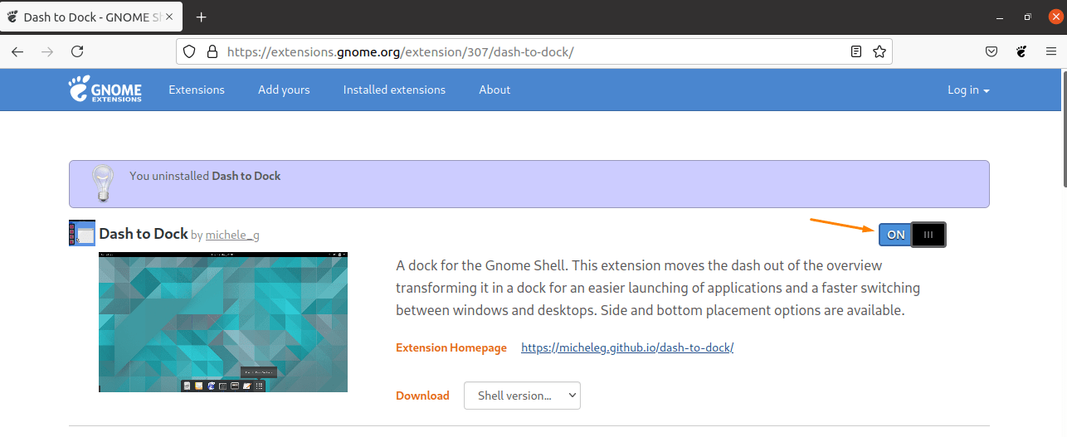Open the Extensions nav item

click(x=197, y=90)
